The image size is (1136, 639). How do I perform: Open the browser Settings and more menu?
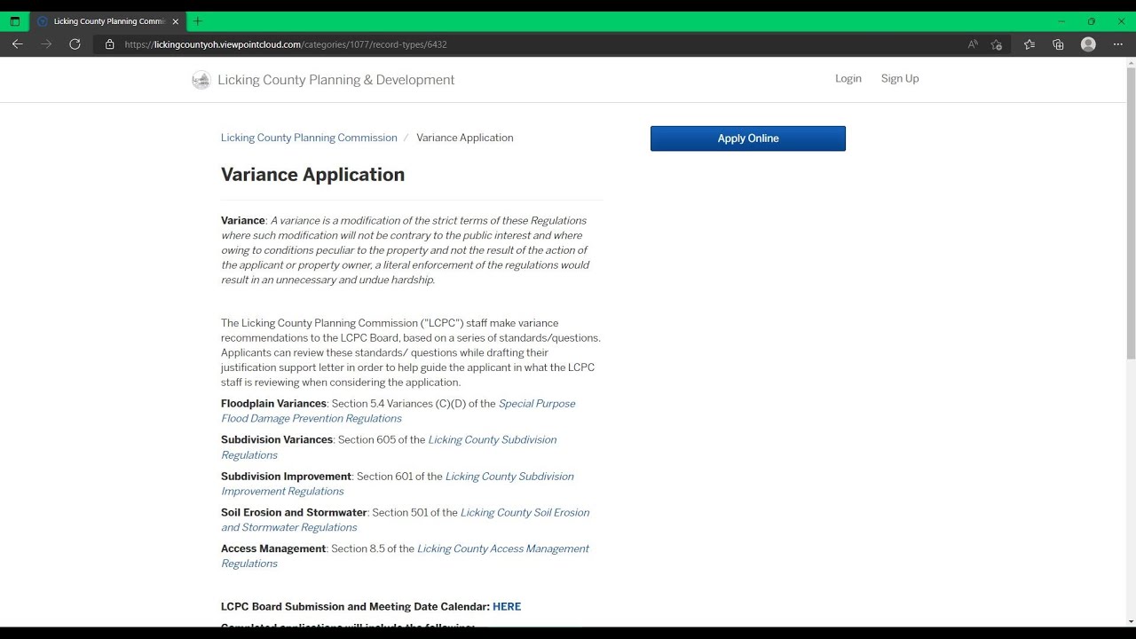point(1117,44)
